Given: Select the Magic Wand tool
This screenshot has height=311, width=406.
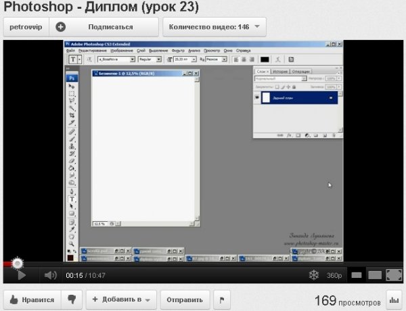Looking at the screenshot, I should click(x=72, y=108).
